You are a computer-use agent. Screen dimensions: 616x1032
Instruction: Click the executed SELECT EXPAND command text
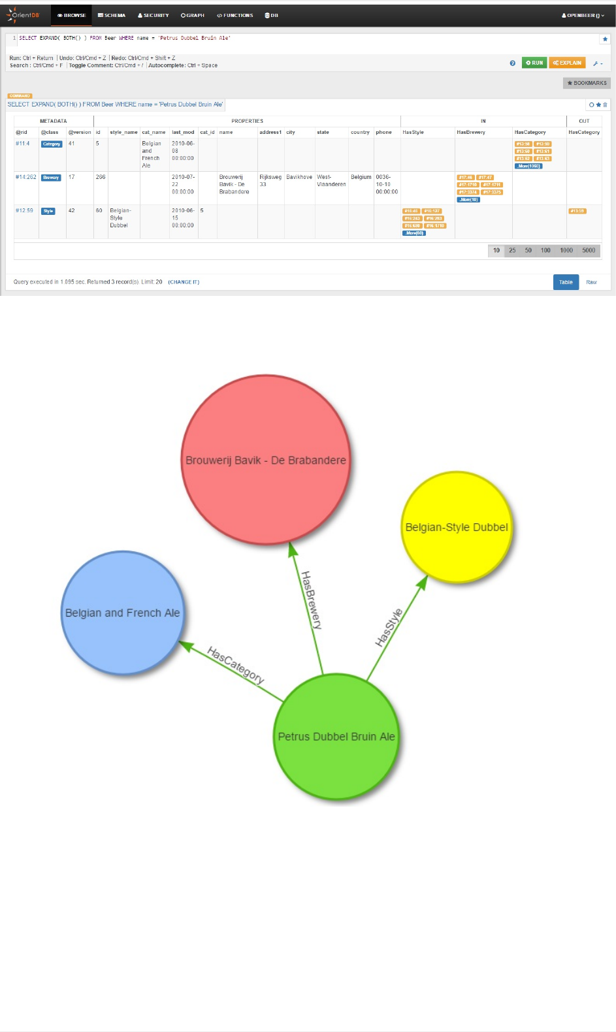tap(115, 105)
